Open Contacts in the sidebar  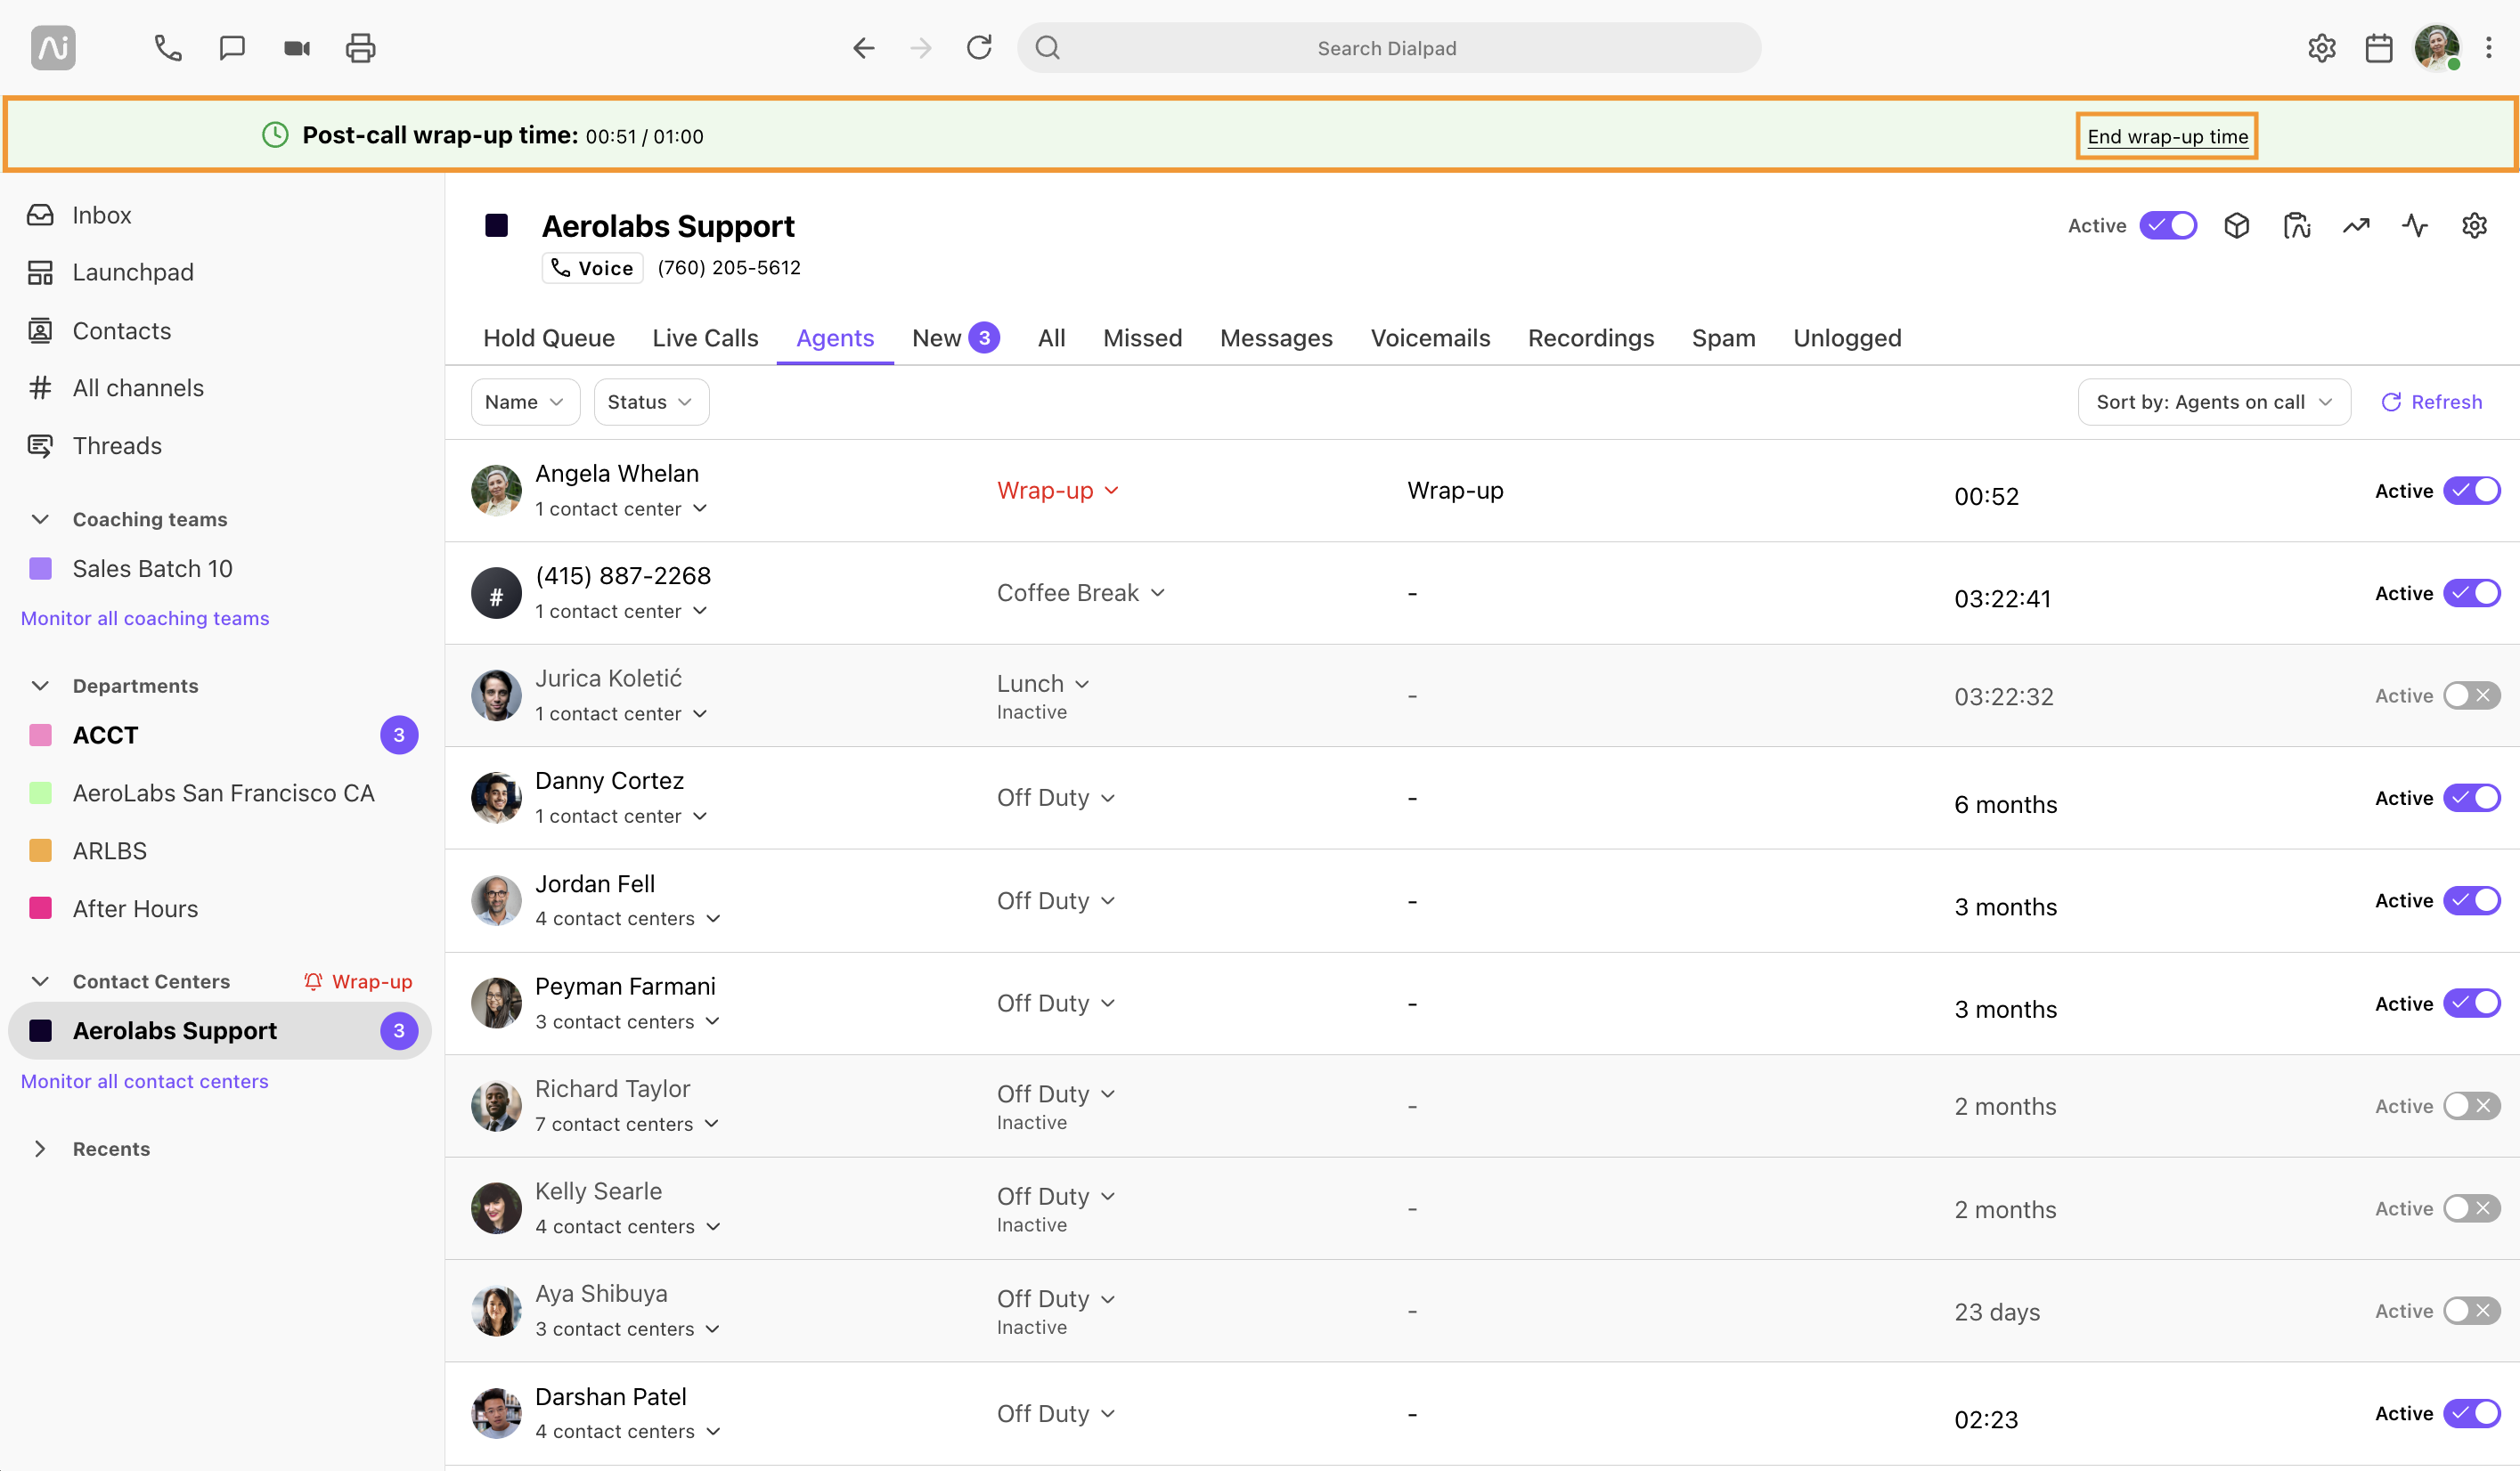pos(121,329)
